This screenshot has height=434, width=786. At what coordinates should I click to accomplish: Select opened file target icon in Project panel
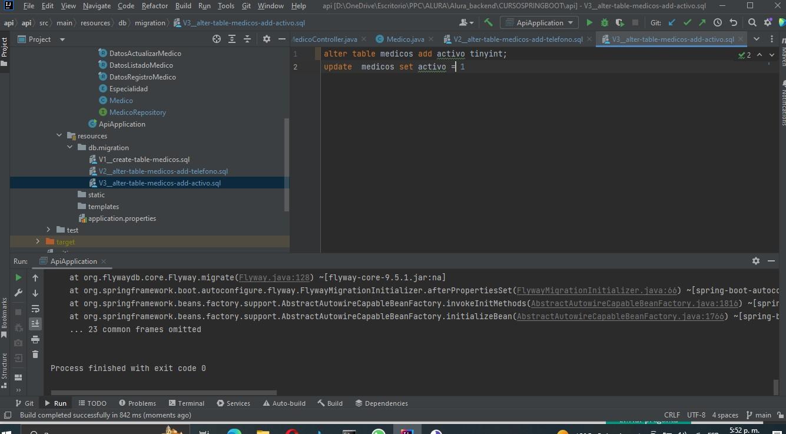[217, 39]
